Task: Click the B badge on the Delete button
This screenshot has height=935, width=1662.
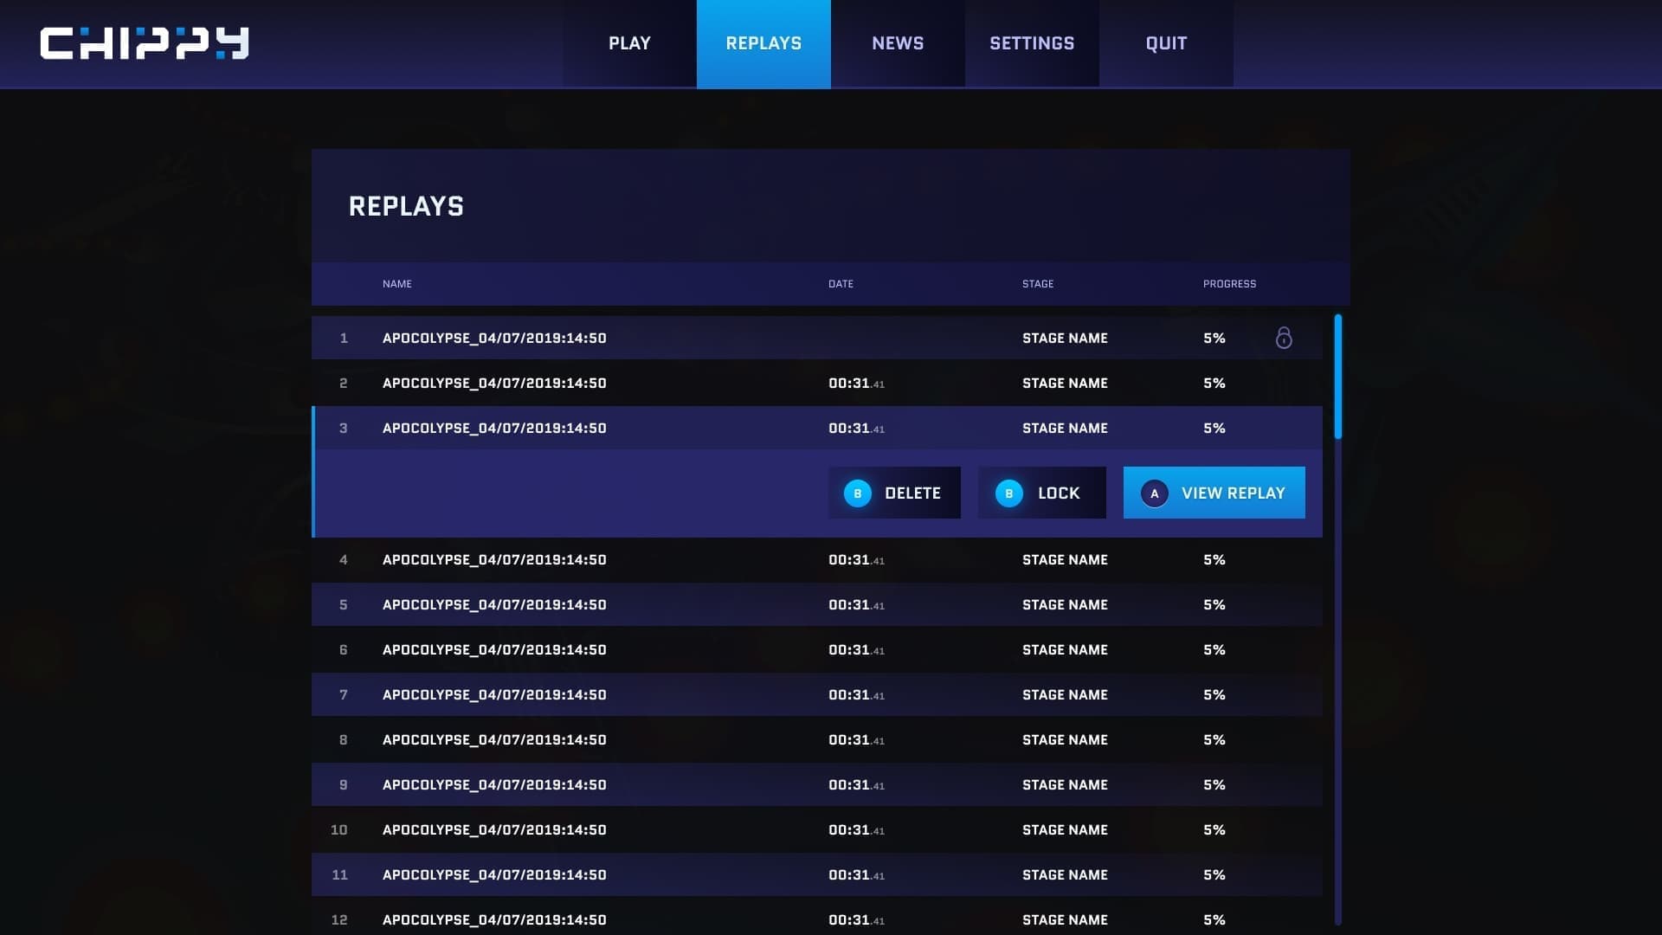Action: (x=858, y=493)
